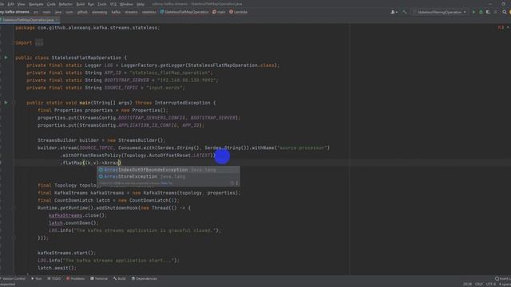Click the 'Lambda' breadcrumb

tap(238, 12)
